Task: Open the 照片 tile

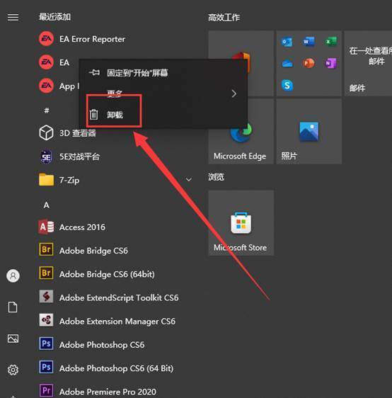Action: 309,132
